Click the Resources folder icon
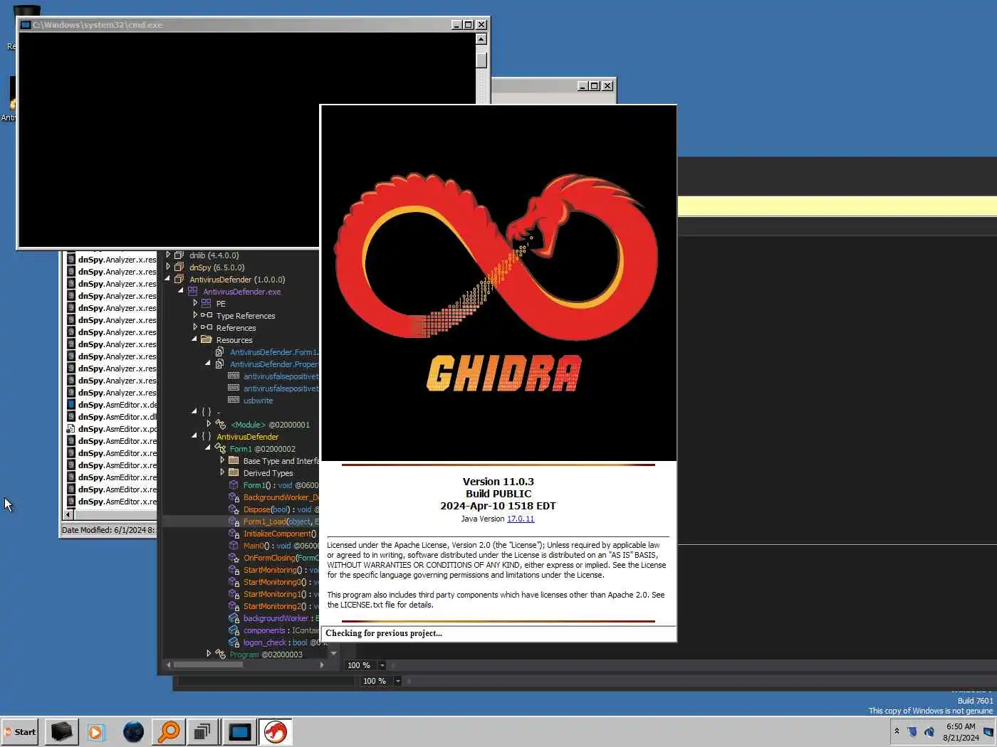 pos(207,340)
